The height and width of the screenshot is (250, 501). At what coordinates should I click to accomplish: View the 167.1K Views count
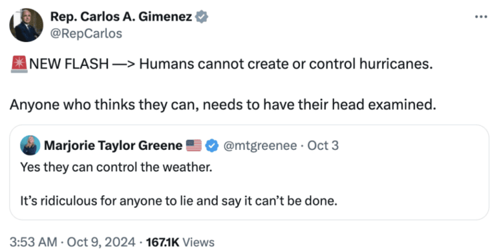click(x=180, y=243)
